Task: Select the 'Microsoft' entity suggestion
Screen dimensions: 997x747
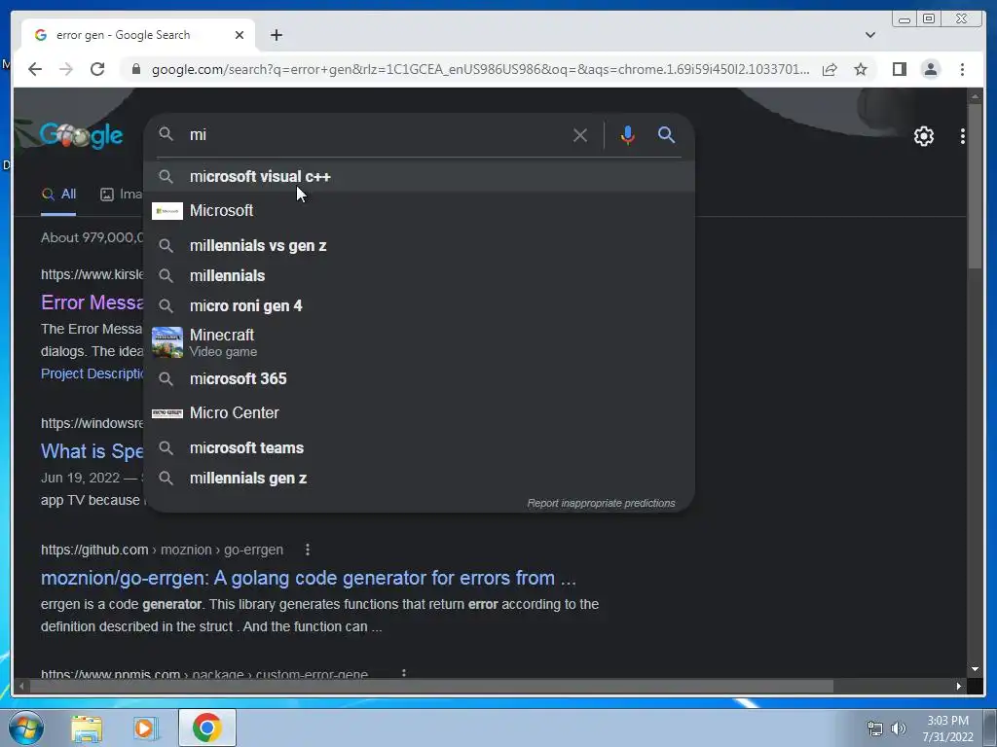Action: [419, 210]
